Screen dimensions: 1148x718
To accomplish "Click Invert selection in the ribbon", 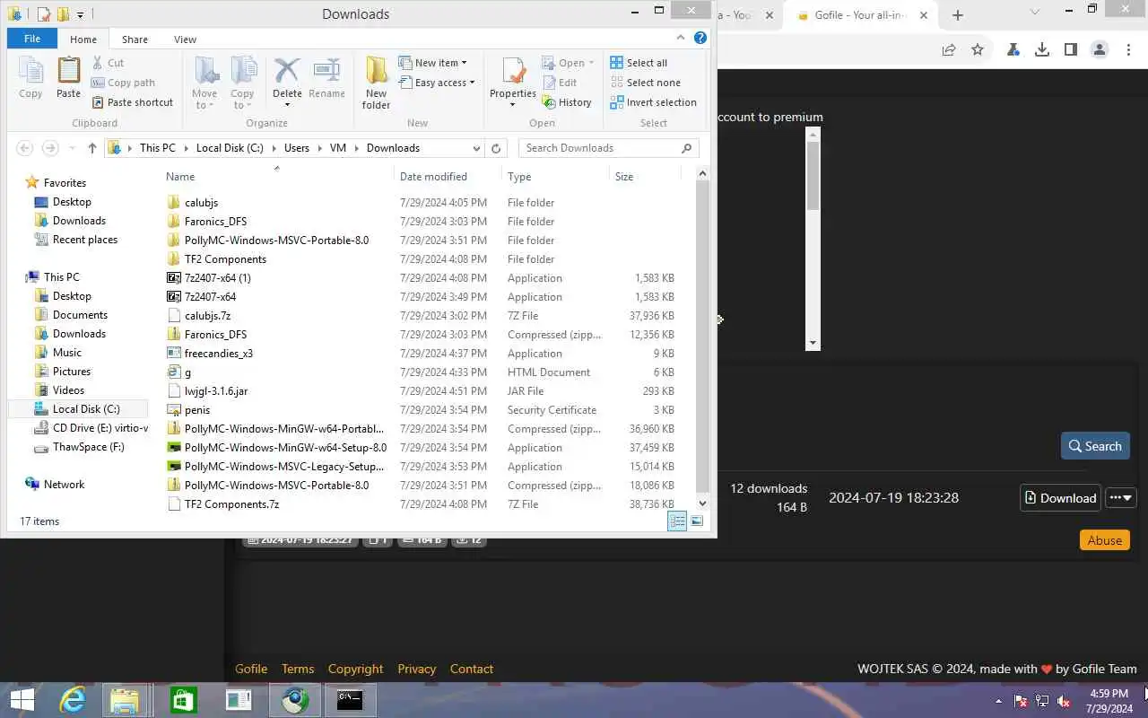I will click(653, 102).
